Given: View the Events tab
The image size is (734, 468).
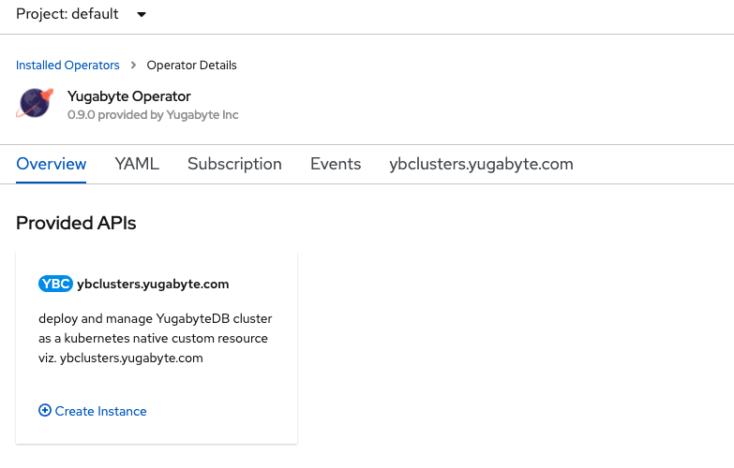Looking at the screenshot, I should (x=336, y=164).
